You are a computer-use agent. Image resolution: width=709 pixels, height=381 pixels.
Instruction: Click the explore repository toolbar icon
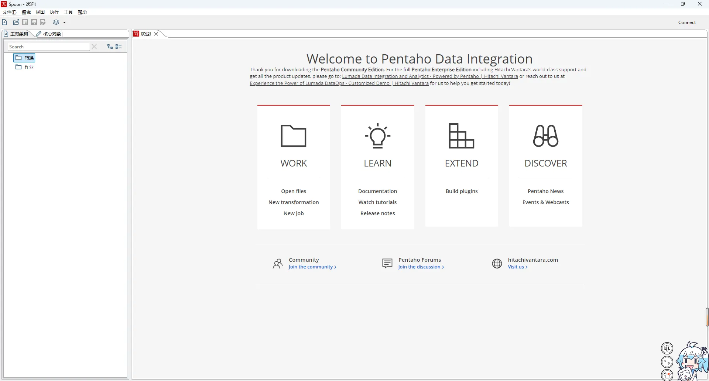[x=25, y=22]
